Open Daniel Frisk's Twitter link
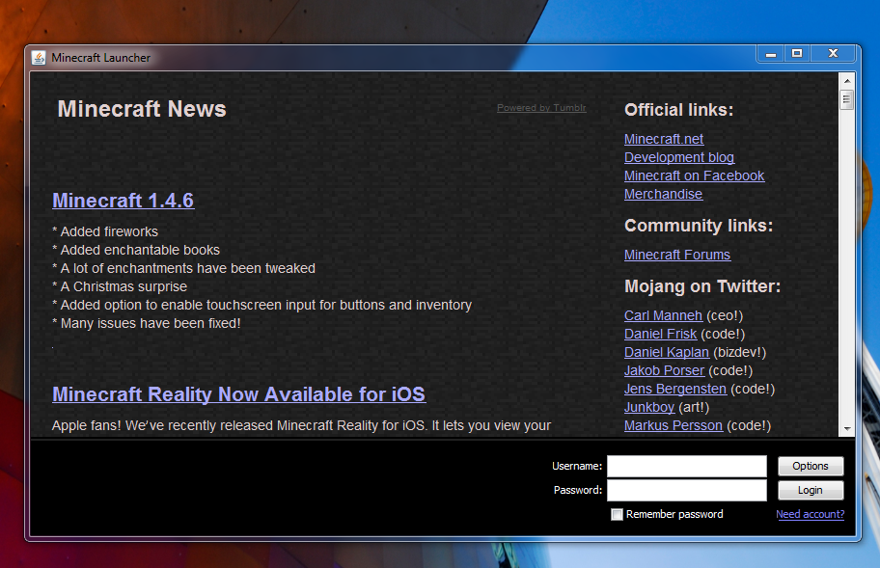880x568 pixels. click(x=660, y=335)
